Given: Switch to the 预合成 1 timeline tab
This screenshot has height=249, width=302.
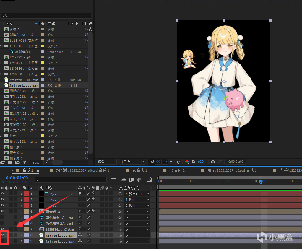Looking at the screenshot, I should click(x=140, y=170).
